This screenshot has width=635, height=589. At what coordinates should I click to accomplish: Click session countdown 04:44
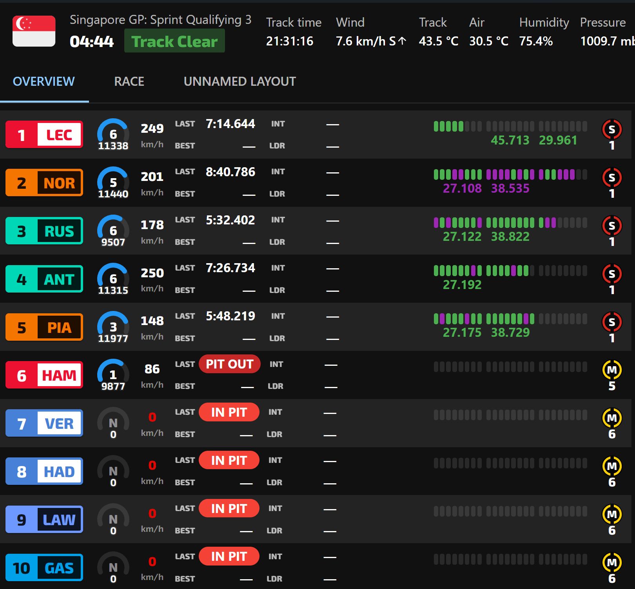[x=92, y=42]
